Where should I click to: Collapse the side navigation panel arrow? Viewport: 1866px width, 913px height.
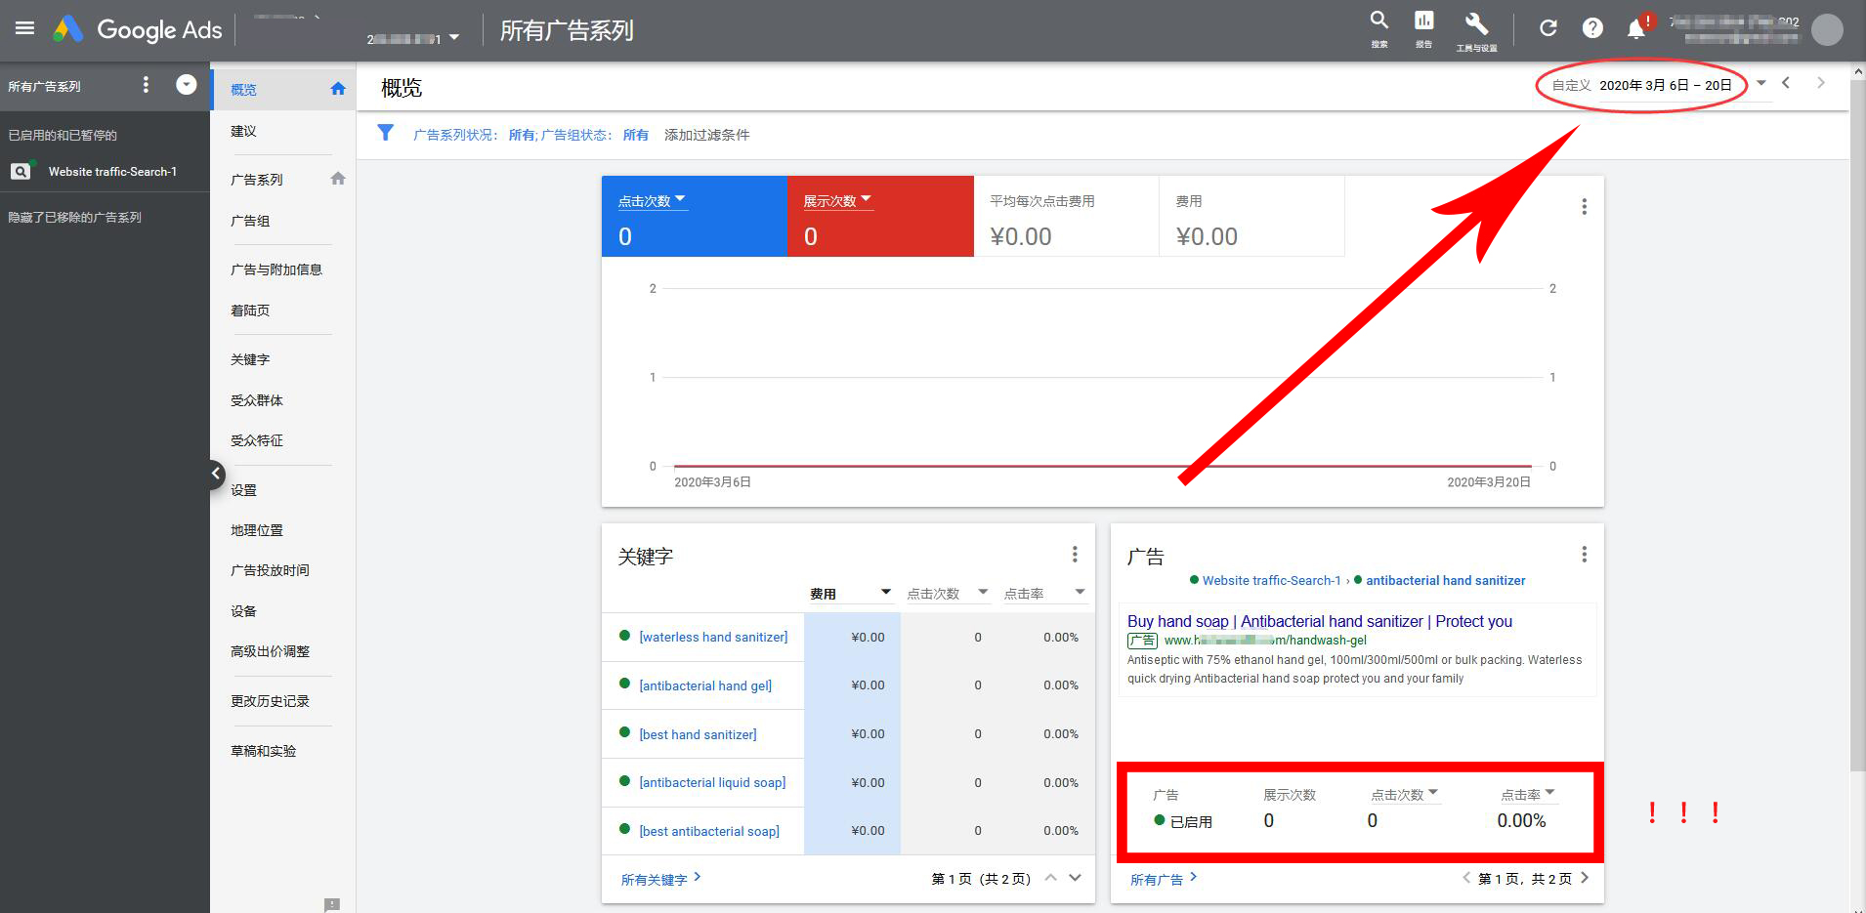(x=216, y=474)
